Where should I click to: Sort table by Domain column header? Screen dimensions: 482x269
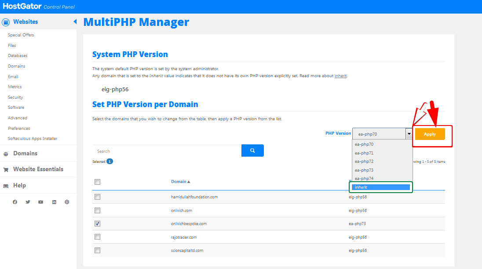pyautogui.click(x=180, y=182)
